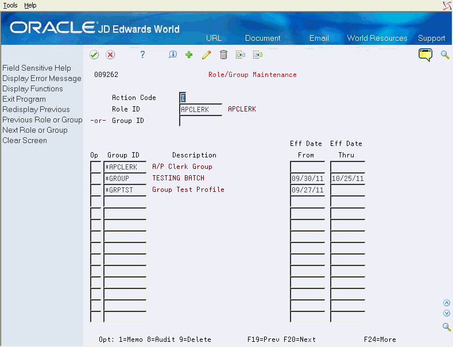Click the scroll up arrow icon
453x347 pixels.
pyautogui.click(x=447, y=303)
